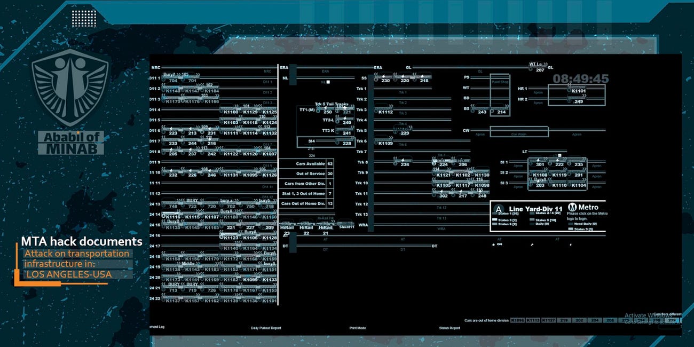Select car 219 in out-of-home-division list
The height and width of the screenshot is (347, 694).
[x=564, y=320]
